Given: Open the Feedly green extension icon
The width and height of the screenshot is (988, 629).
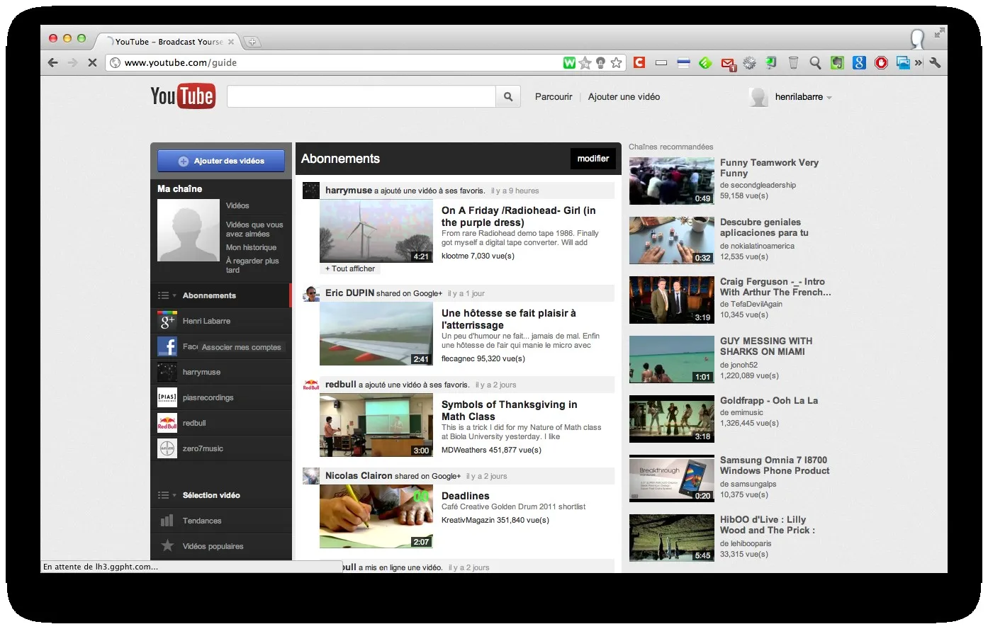Looking at the screenshot, I should (x=706, y=62).
